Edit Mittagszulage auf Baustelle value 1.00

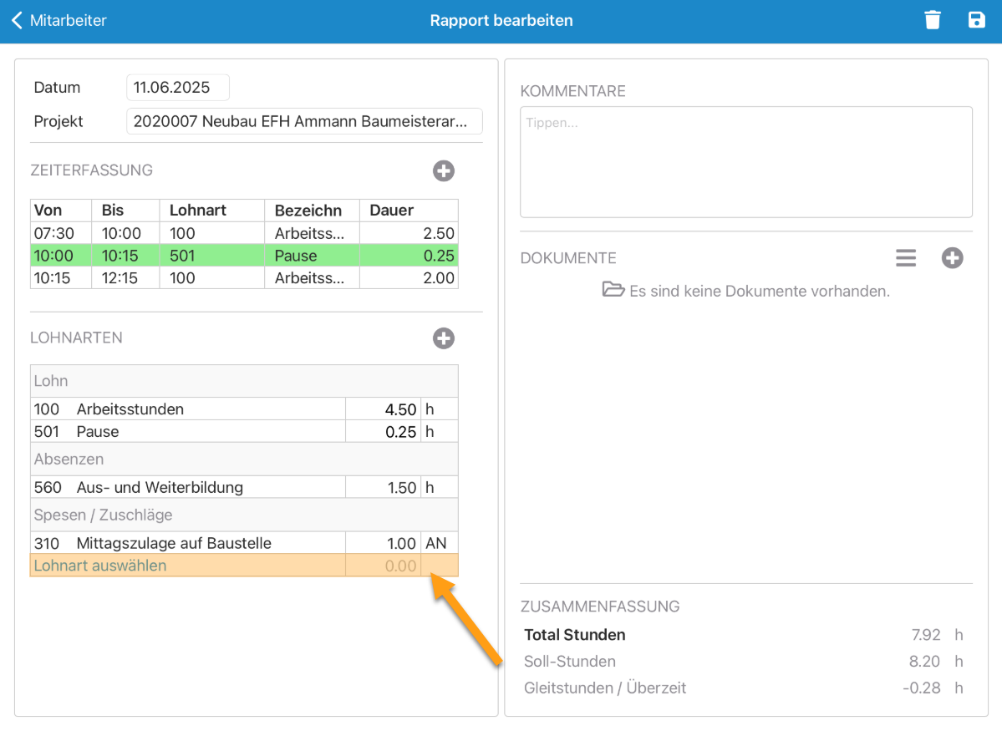pyautogui.click(x=384, y=543)
